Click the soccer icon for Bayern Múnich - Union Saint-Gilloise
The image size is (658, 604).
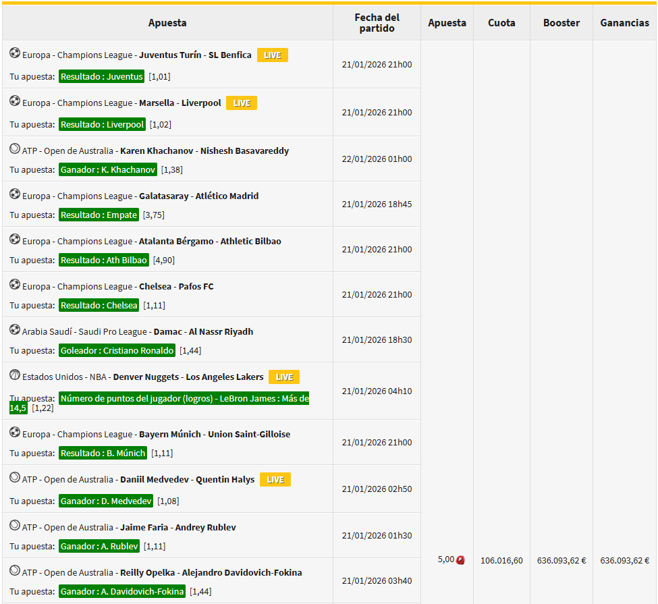pyautogui.click(x=15, y=433)
